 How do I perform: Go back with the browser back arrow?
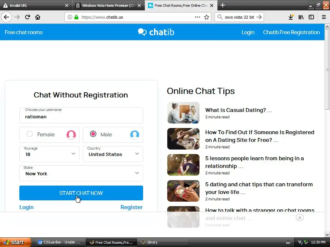[6, 17]
